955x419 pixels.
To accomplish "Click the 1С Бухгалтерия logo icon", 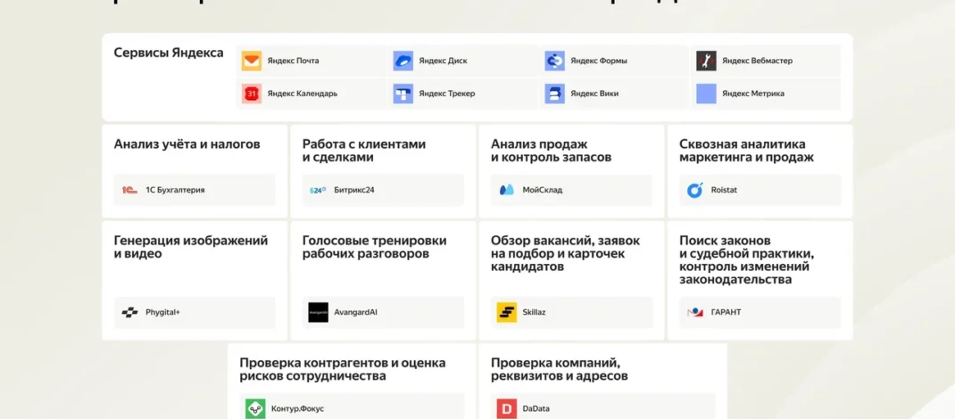I will (129, 190).
